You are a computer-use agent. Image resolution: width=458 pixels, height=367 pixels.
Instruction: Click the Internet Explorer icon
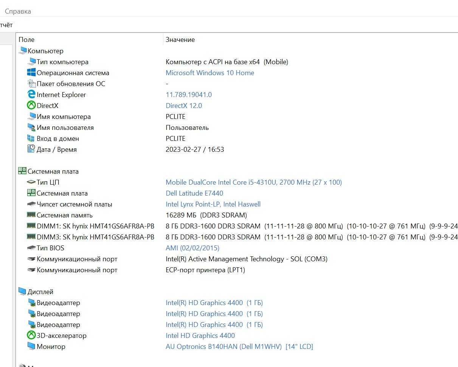(31, 94)
